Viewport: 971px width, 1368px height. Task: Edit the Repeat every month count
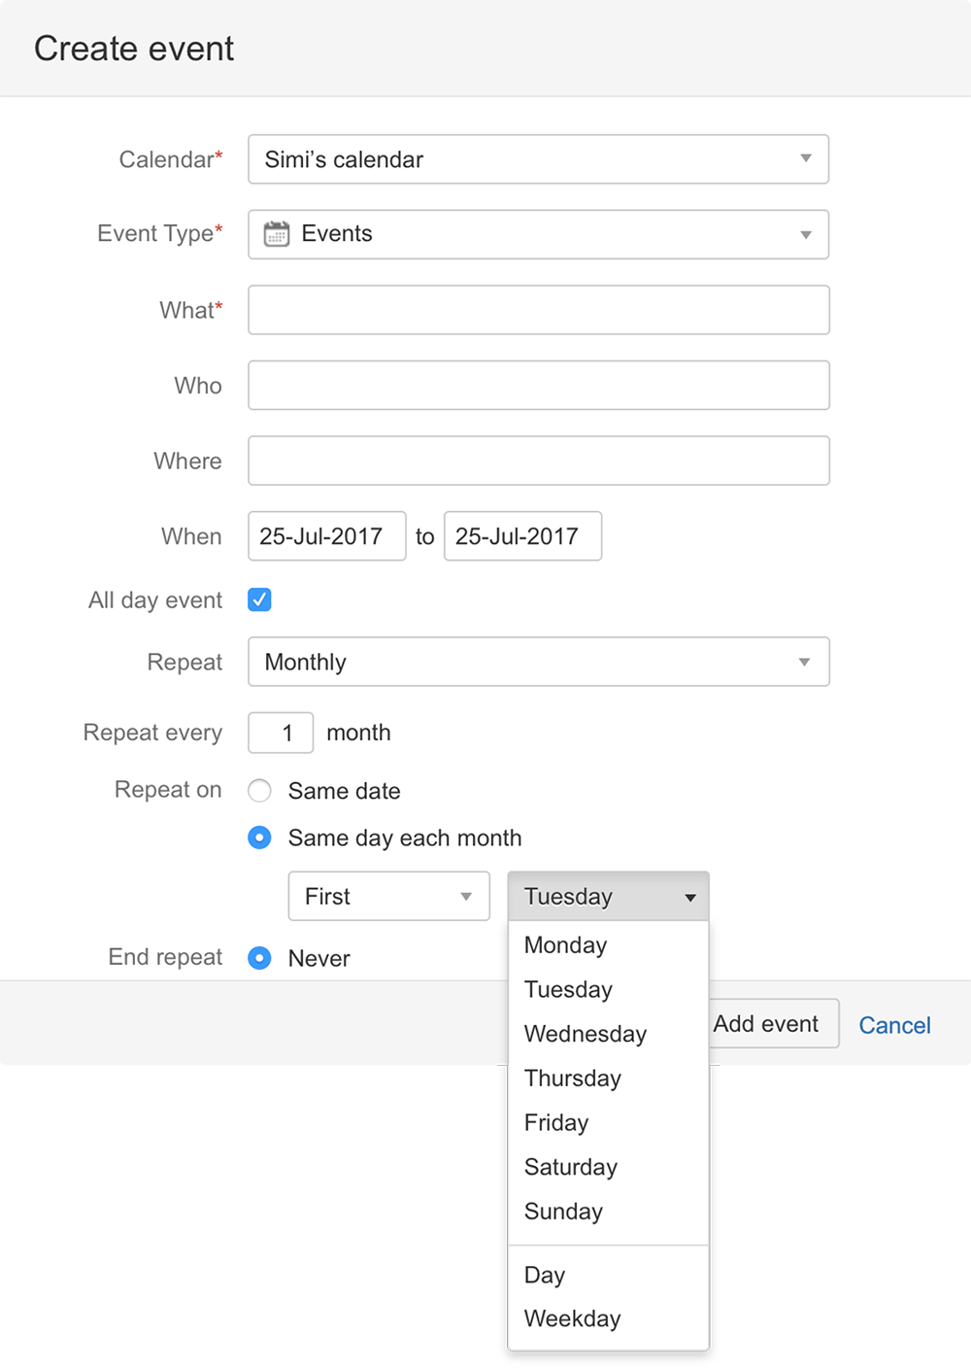pos(280,733)
